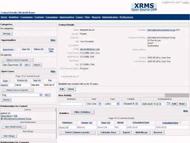Sort activities by Scheduled End column
The image size is (190, 143).
point(170,123)
